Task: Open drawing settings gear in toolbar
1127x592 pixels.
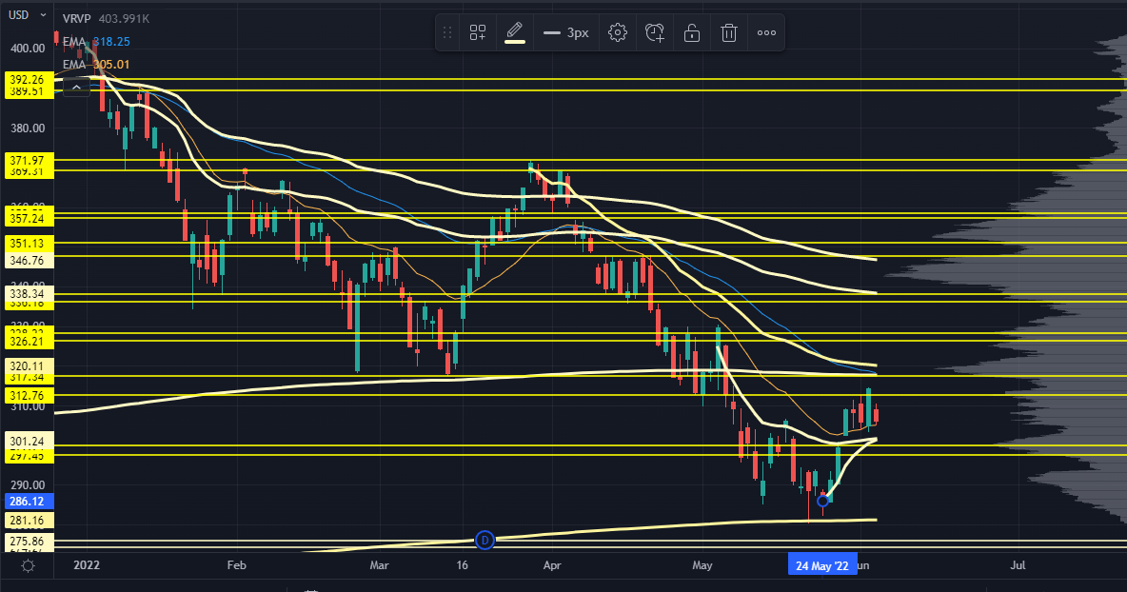Action: 618,32
